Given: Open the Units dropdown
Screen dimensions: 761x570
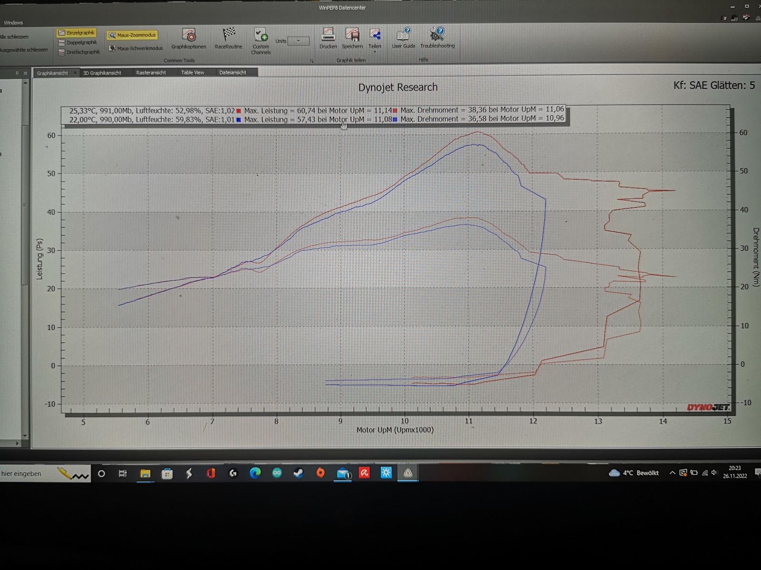Looking at the screenshot, I should 298,41.
